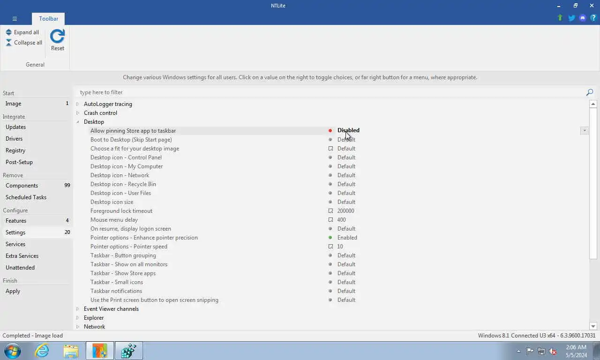
Task: Toggle Taskbar notifications dot
Action: pyautogui.click(x=330, y=291)
